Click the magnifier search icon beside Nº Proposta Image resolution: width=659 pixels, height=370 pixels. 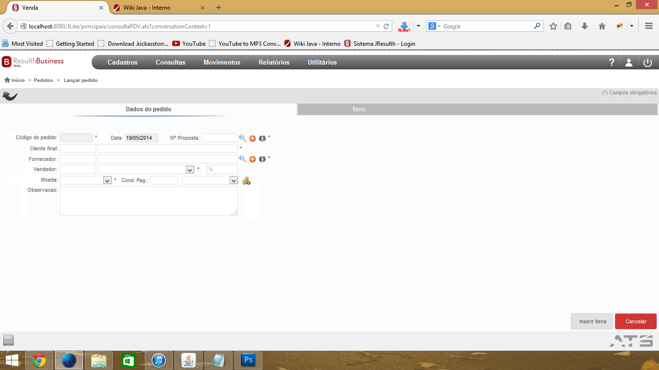243,138
